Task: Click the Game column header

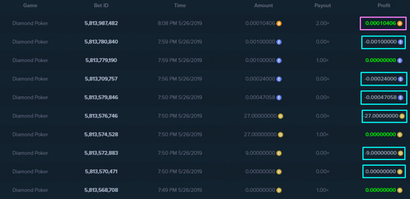Action: [x=30, y=6]
